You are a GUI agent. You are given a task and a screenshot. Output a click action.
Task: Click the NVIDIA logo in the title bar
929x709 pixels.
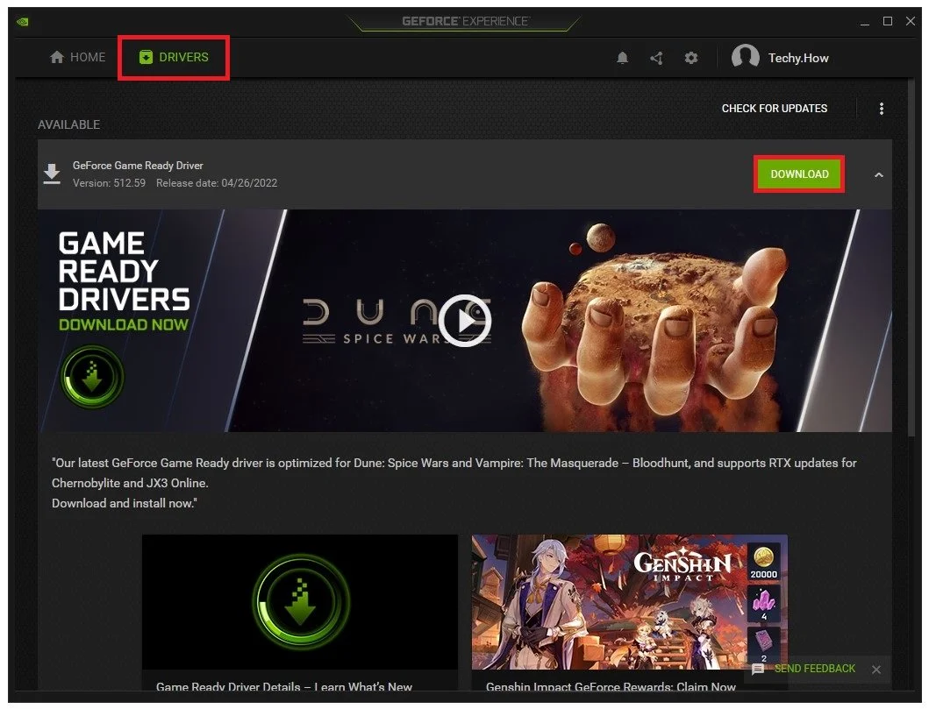coord(23,22)
